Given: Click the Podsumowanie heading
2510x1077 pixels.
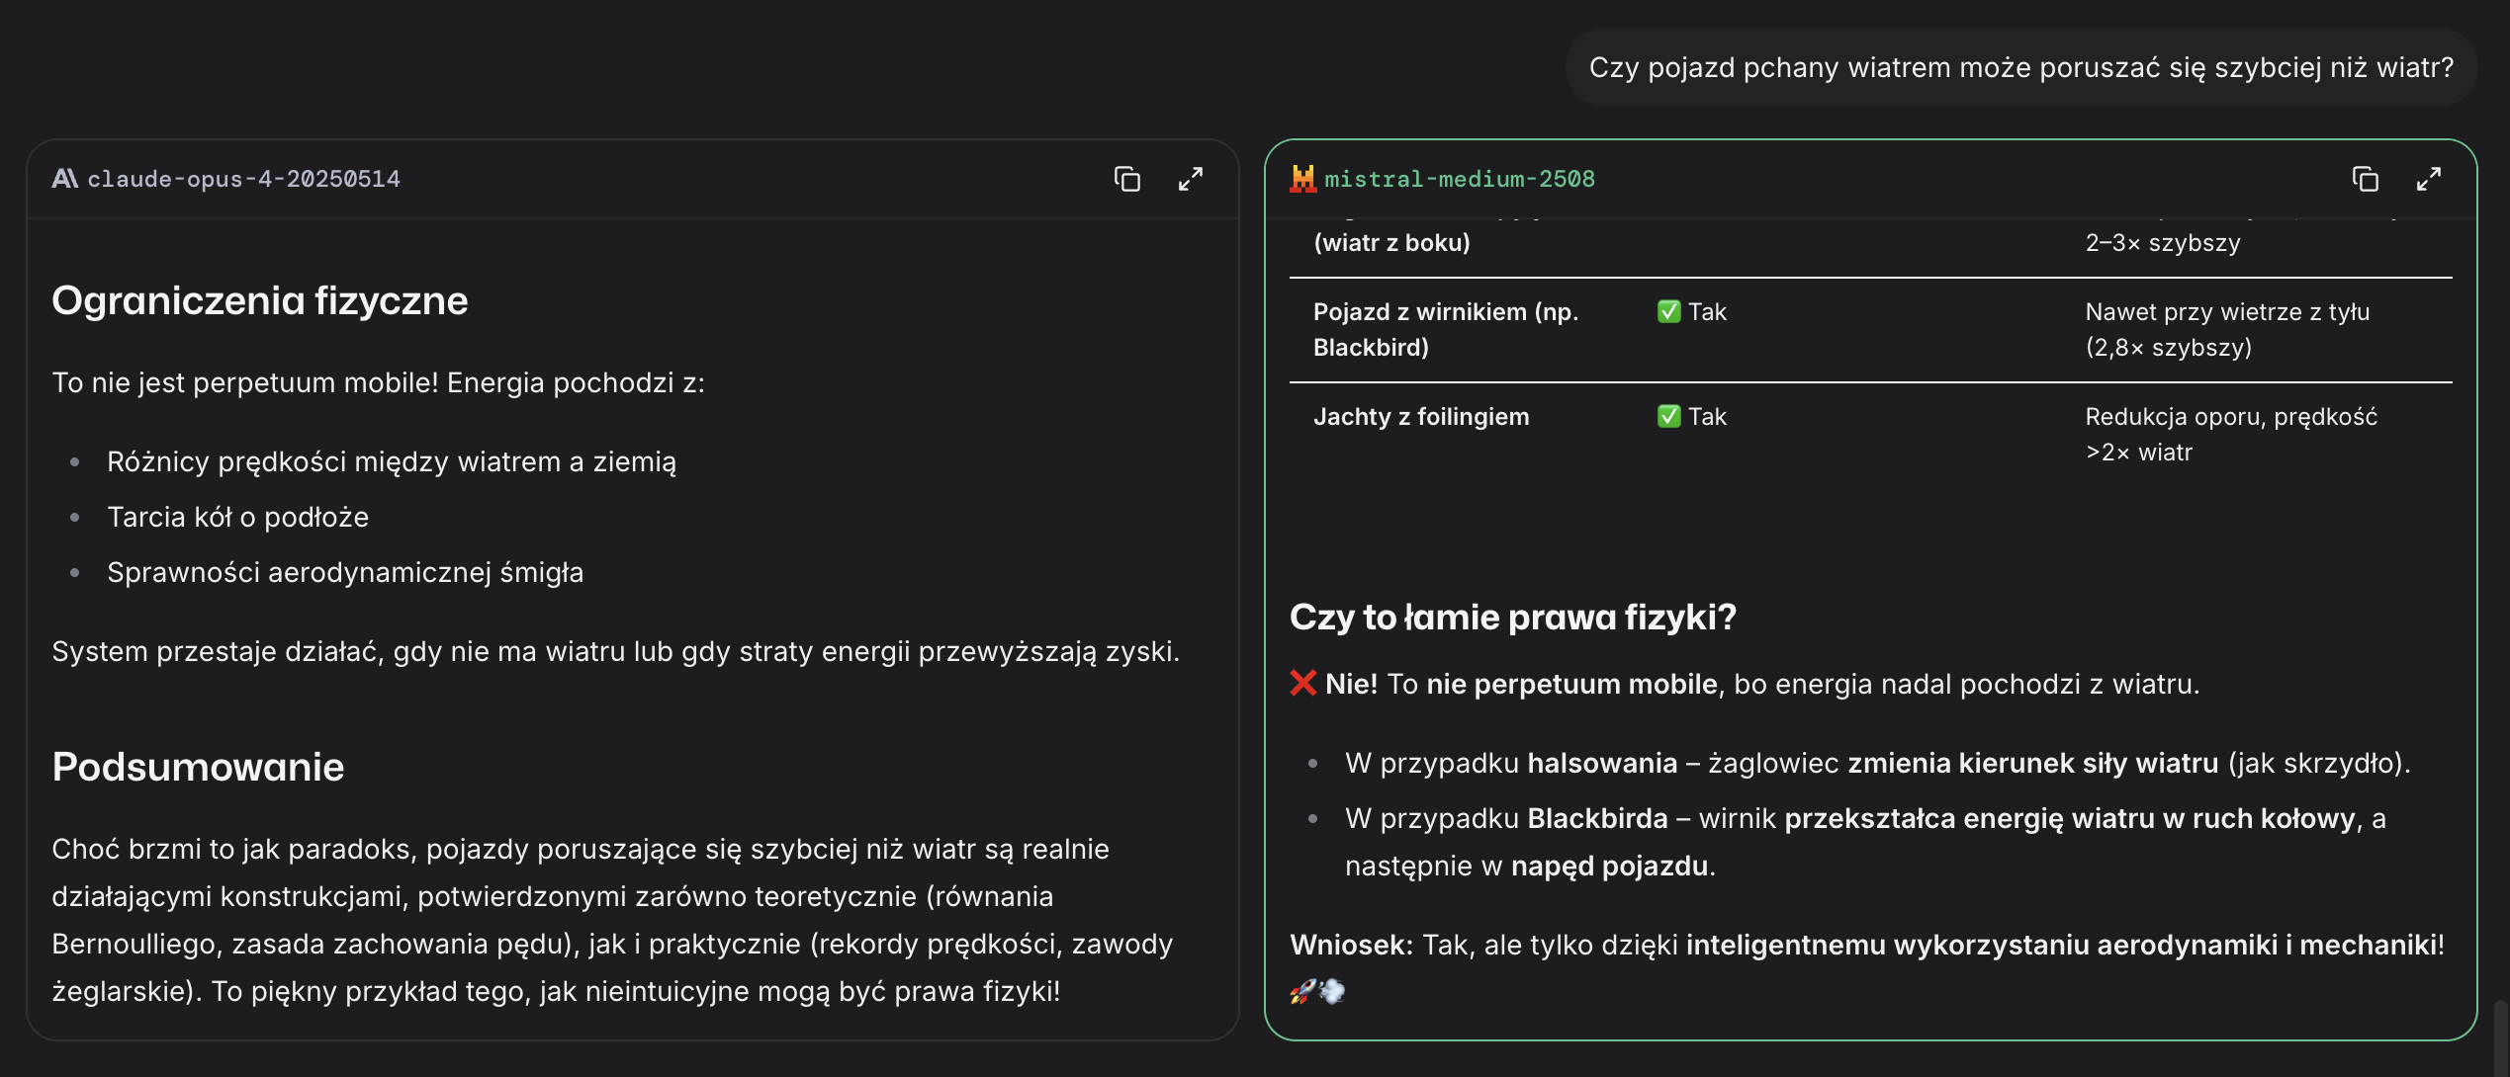Looking at the screenshot, I should point(198,767).
